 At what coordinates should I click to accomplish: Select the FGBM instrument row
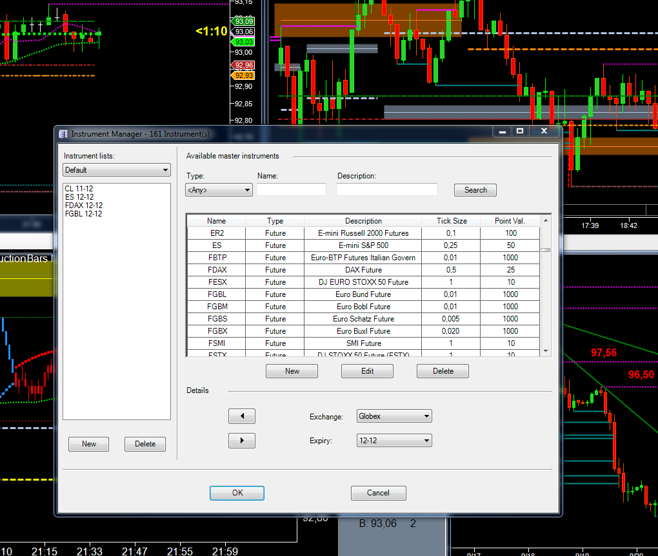363,306
